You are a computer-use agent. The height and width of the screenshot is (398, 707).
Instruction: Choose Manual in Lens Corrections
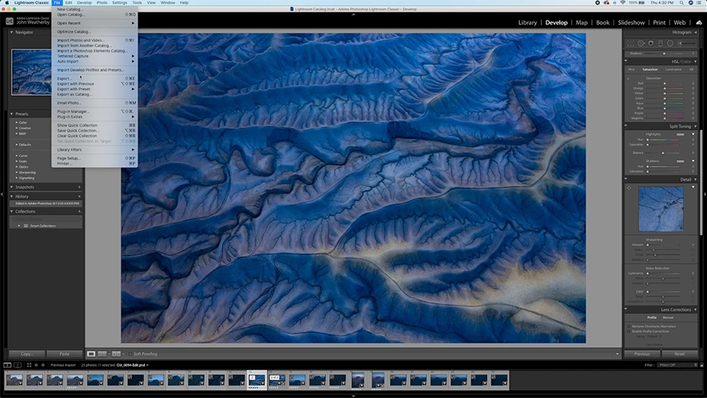[668, 318]
